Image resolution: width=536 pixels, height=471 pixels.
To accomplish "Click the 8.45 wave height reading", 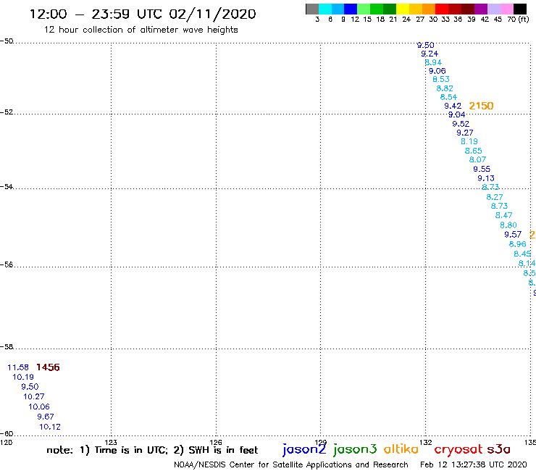I will coord(522,254).
